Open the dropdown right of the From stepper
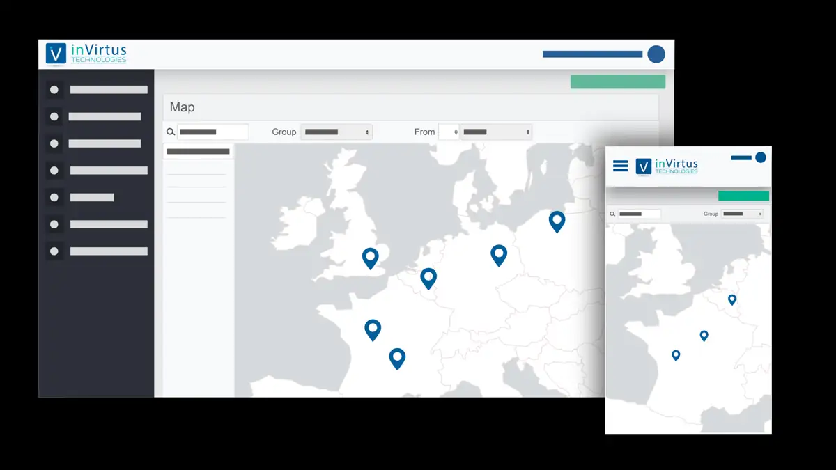836x470 pixels. pos(496,132)
